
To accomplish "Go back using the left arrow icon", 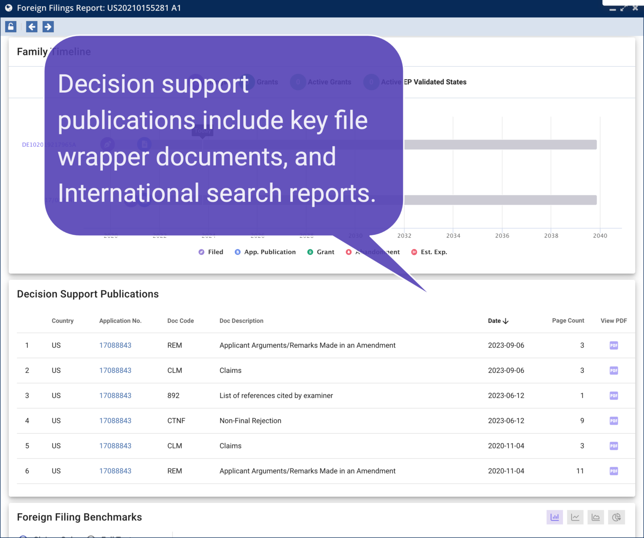I will click(31, 26).
